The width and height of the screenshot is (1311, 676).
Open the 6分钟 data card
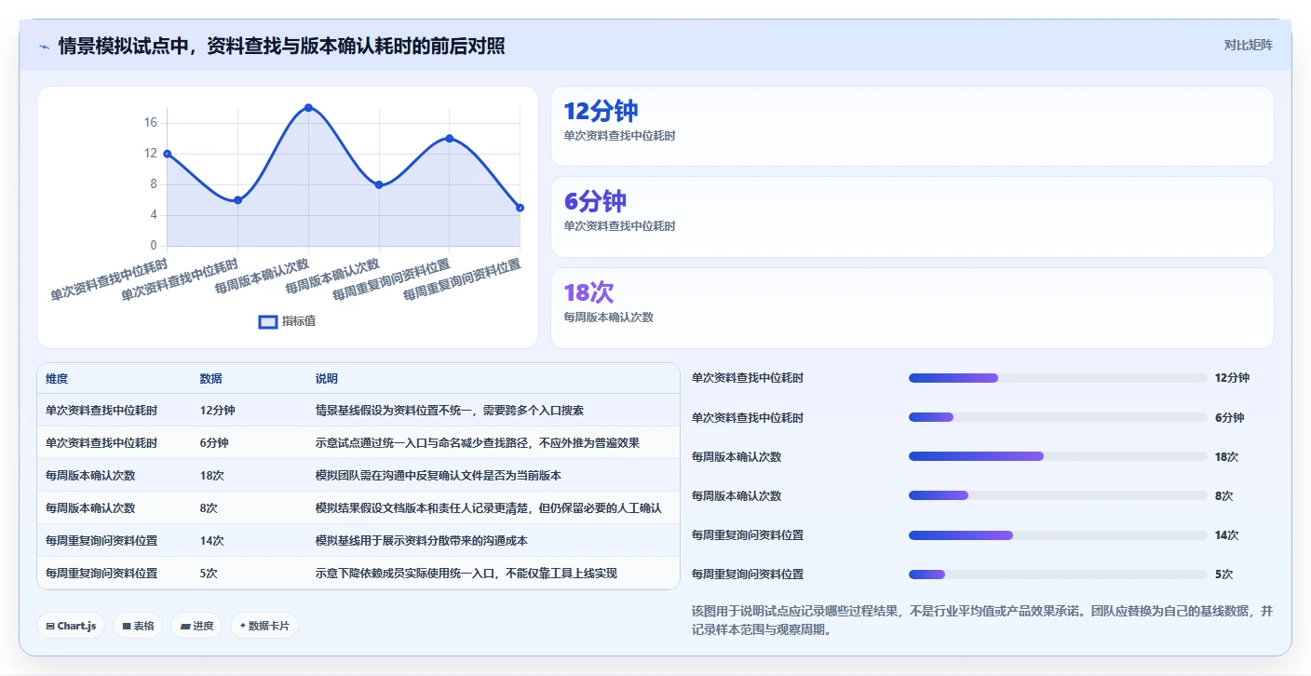pos(912,217)
